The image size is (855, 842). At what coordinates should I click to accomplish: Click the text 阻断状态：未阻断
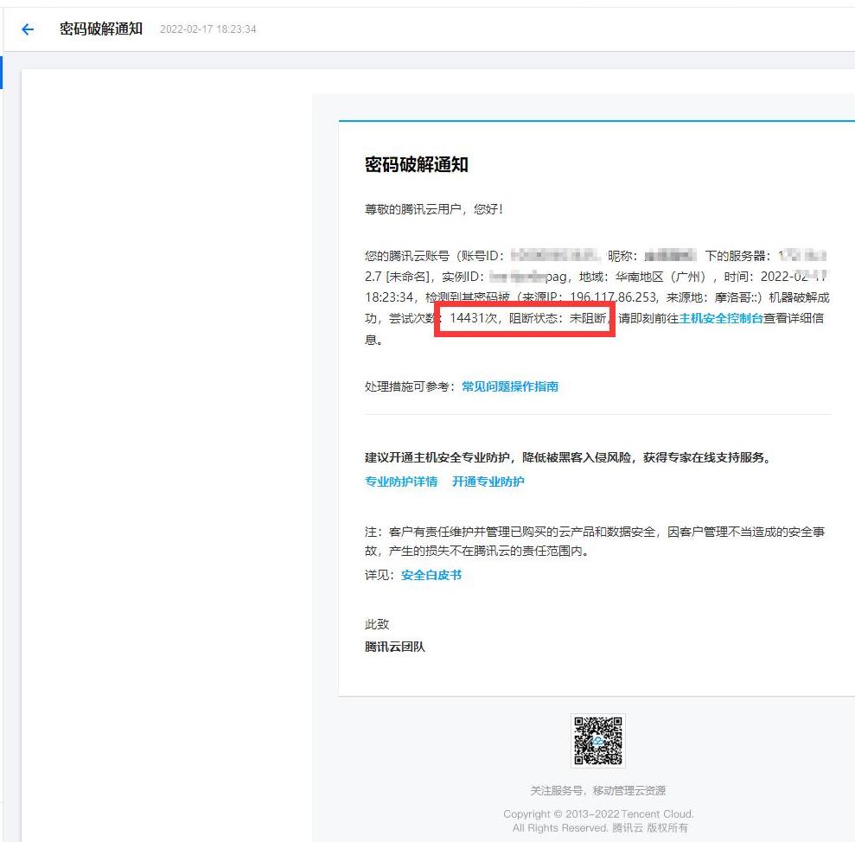(558, 318)
